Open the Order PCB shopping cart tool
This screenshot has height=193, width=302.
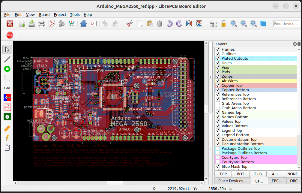(71, 23)
